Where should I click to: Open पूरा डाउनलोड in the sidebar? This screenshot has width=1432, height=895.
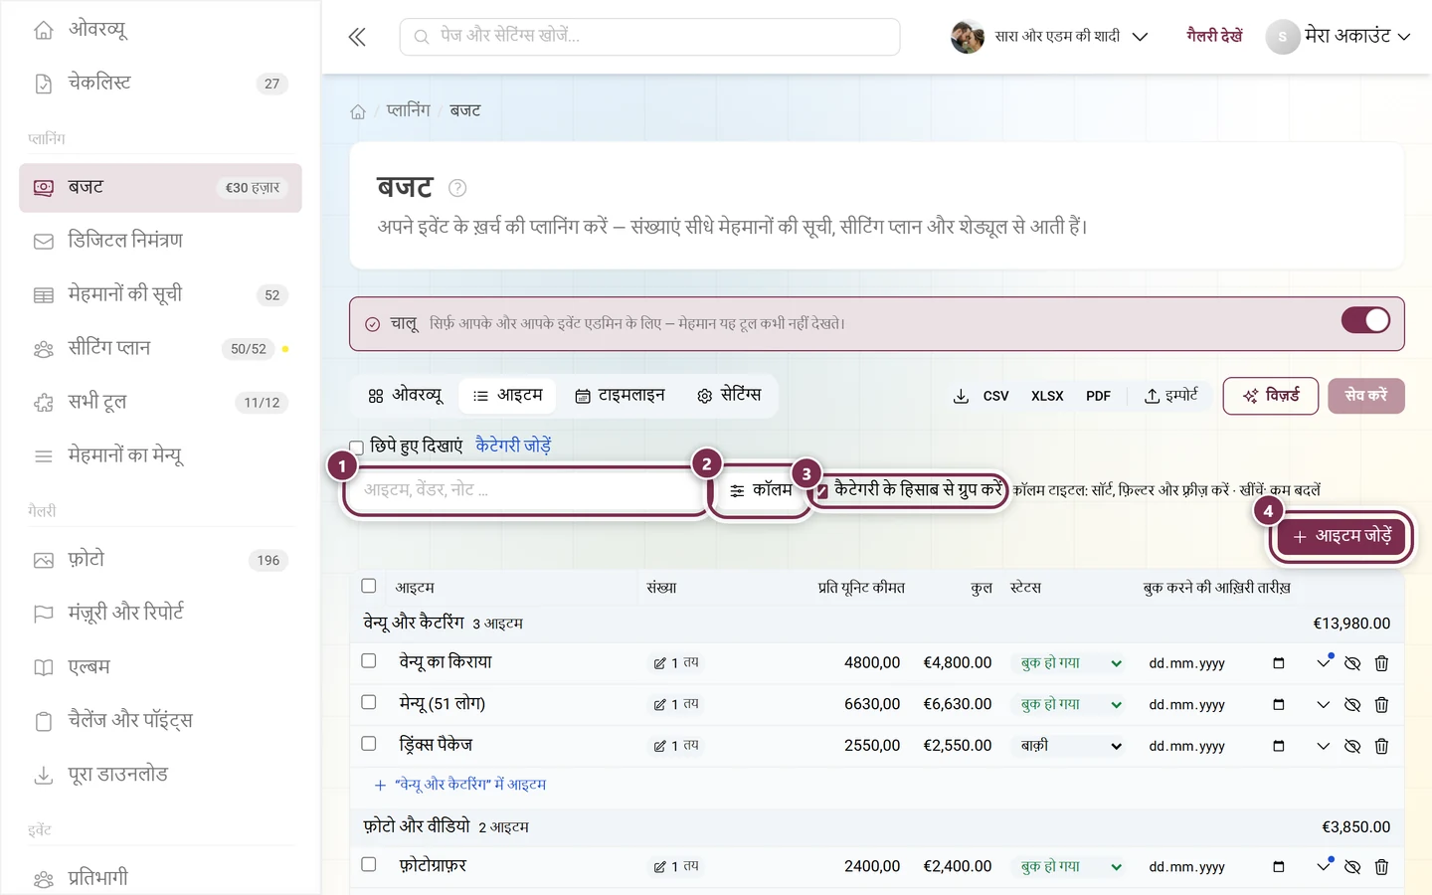coord(160,775)
